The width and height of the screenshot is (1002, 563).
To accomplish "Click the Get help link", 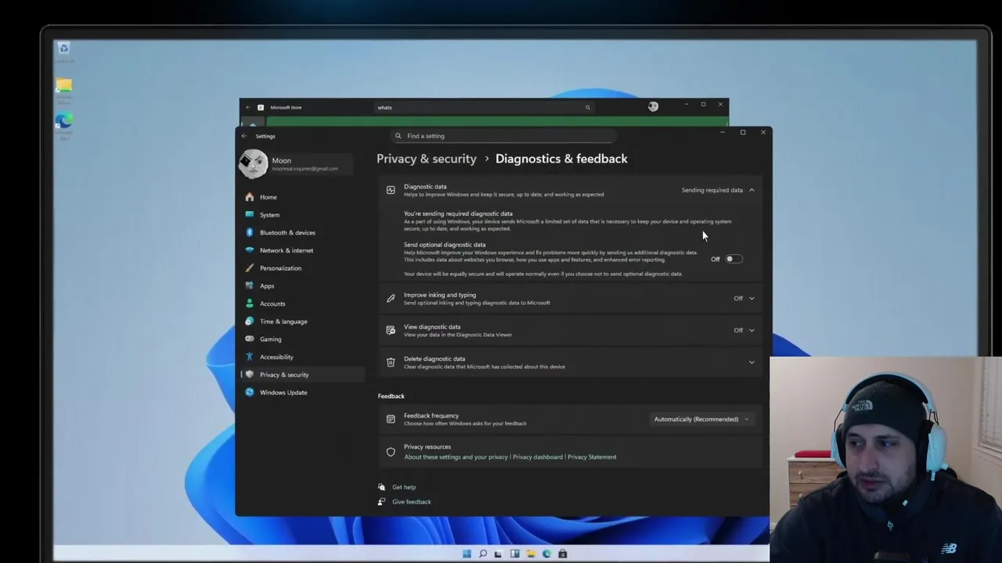I will coord(404,487).
